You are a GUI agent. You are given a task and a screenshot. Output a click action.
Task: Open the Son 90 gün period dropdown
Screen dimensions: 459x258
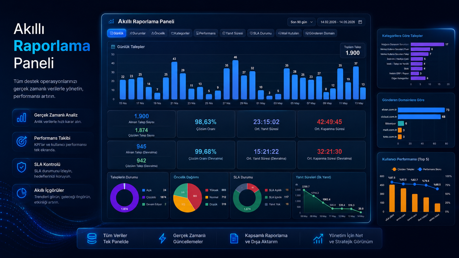pos(301,22)
